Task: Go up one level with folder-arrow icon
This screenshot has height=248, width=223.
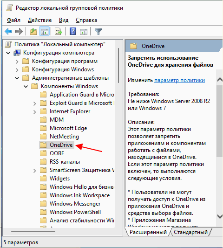Action: click(33, 32)
